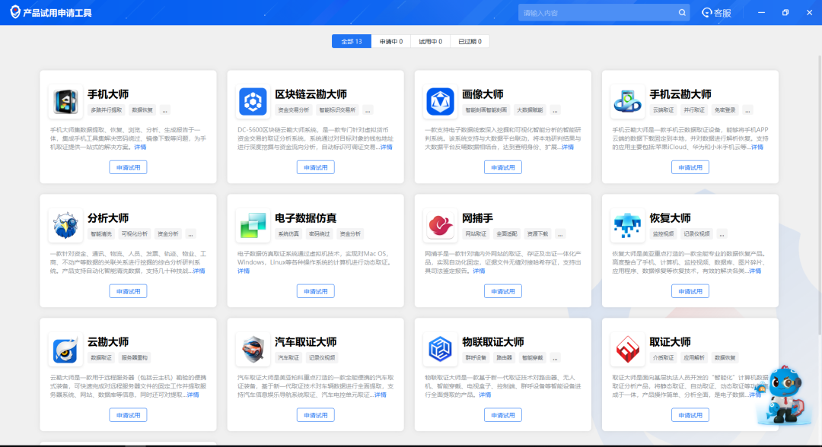Click the search magnifier icon
822x447 pixels.
pos(682,13)
